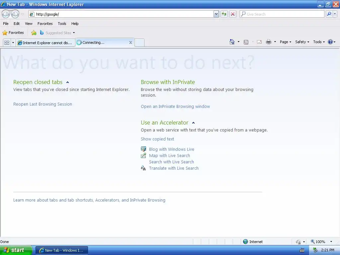Click the blue Help question mark icon

[x=330, y=42]
